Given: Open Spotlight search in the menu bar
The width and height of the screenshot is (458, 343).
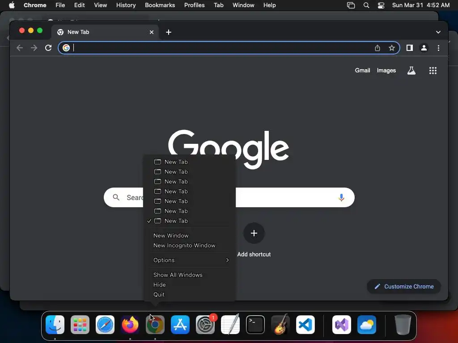Looking at the screenshot, I should [x=366, y=5].
